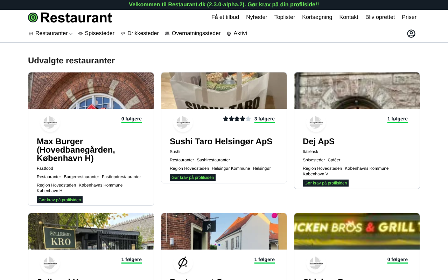
Task: Select Drikkesteder category
Action: pyautogui.click(x=143, y=33)
